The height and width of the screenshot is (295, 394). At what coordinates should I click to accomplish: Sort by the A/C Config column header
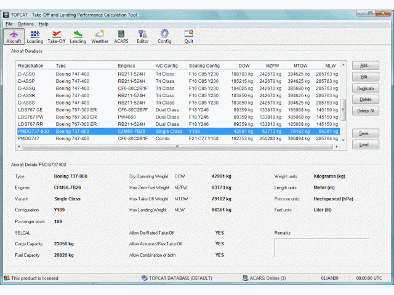(167, 66)
